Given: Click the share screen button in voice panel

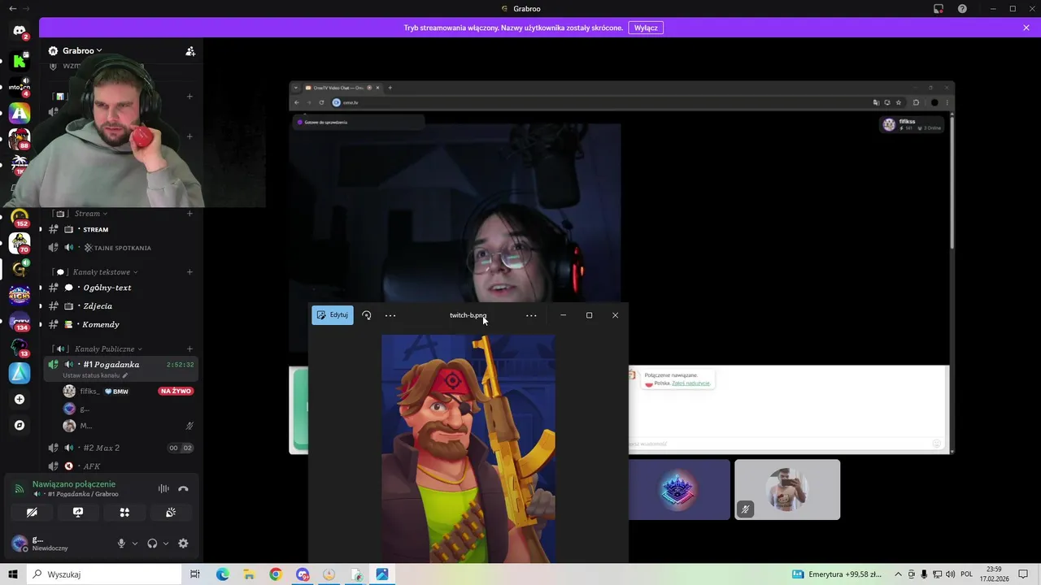Looking at the screenshot, I should click(x=78, y=513).
